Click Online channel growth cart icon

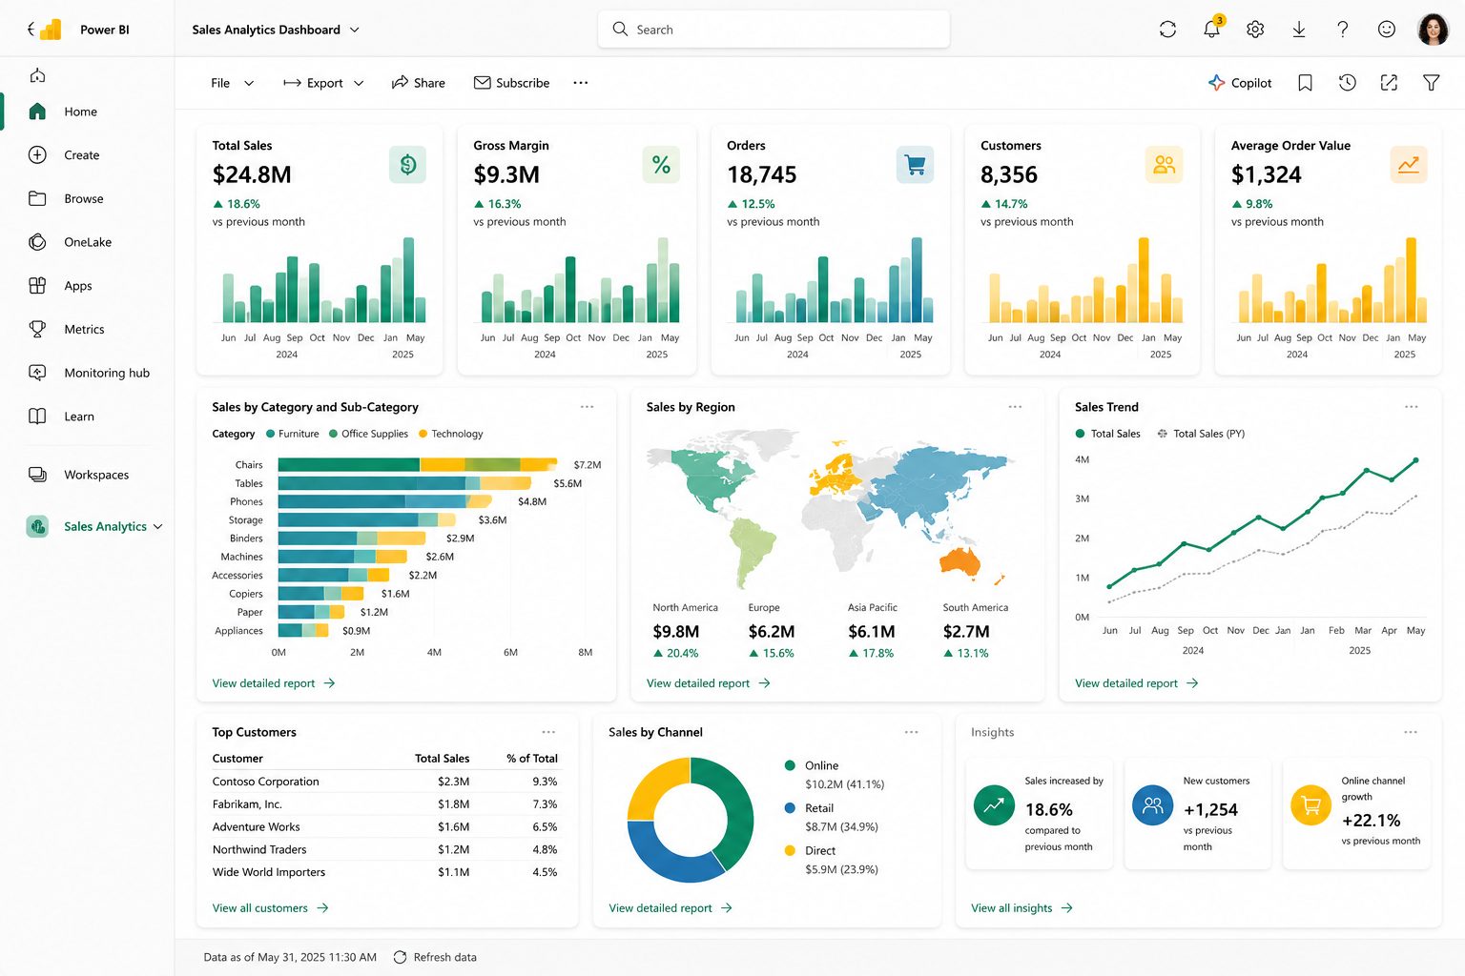[x=1310, y=805]
